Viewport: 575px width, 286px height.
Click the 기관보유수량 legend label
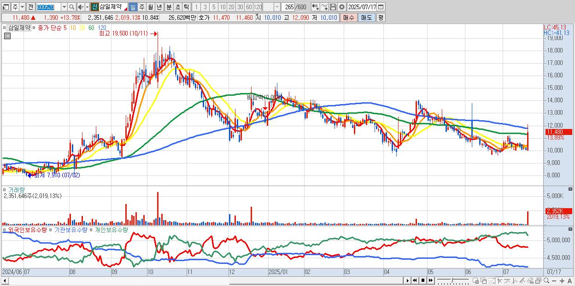point(70,229)
